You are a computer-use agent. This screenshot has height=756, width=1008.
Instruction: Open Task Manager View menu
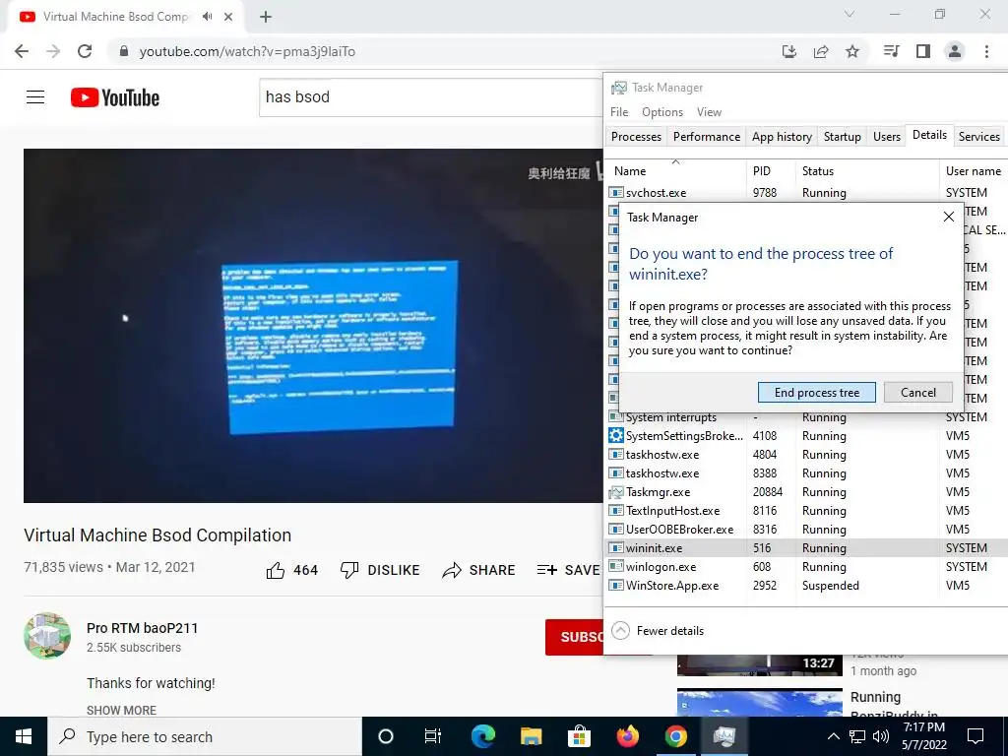[709, 112]
